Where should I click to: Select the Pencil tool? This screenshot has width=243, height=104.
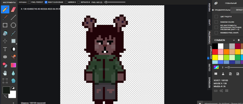click(x=5, y=9)
